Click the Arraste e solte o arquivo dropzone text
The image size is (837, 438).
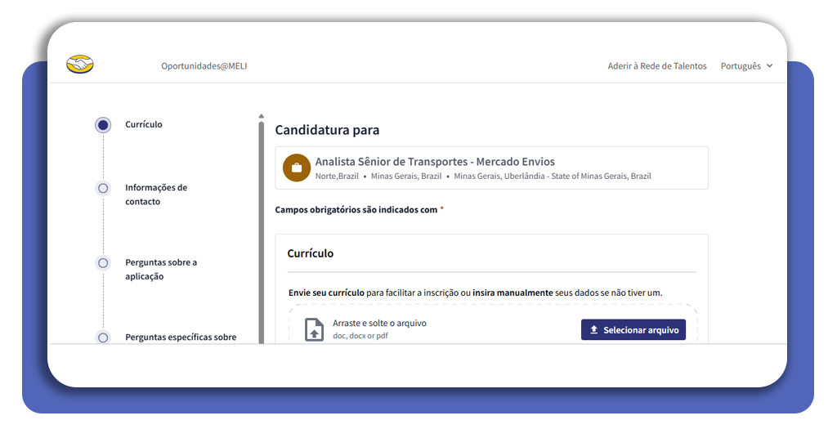pos(379,323)
